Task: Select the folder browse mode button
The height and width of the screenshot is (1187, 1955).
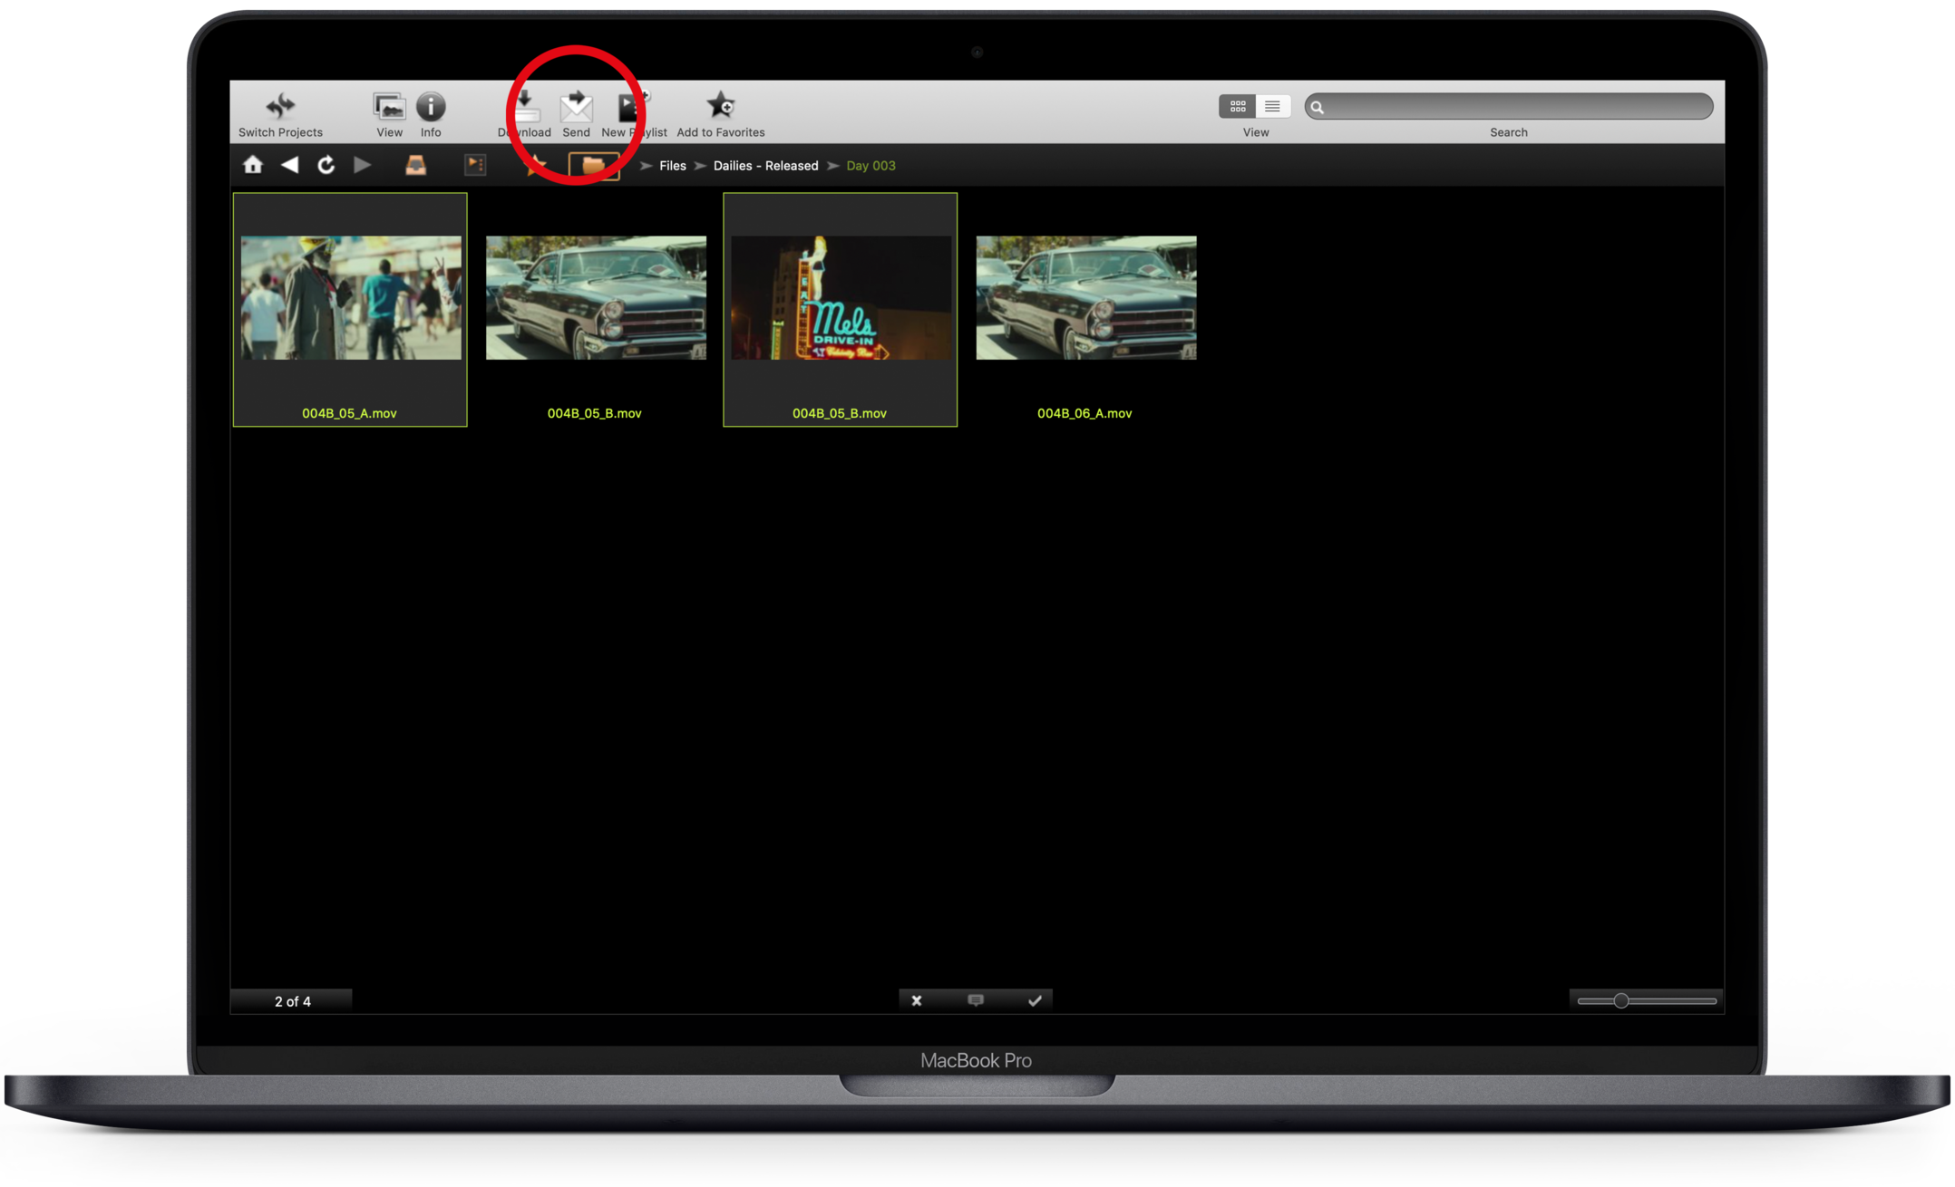Action: [x=594, y=166]
